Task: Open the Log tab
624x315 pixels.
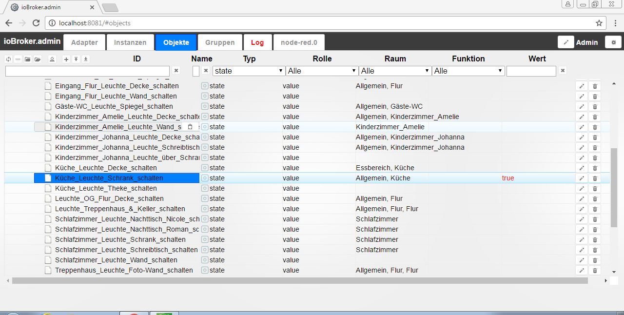Action: pos(257,42)
